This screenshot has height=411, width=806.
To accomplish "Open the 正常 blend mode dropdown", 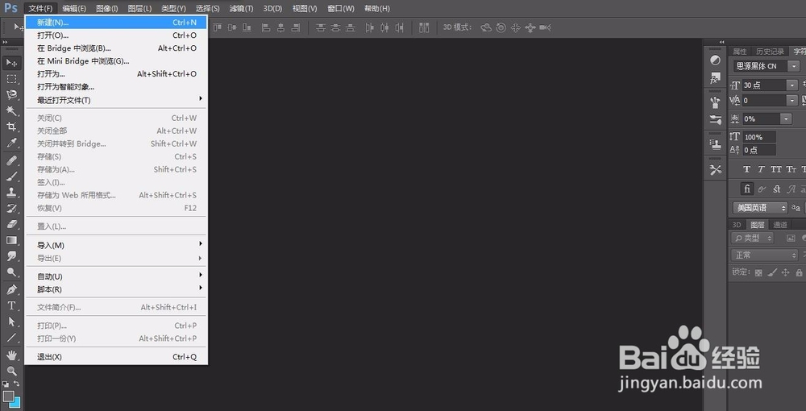I will click(x=765, y=255).
